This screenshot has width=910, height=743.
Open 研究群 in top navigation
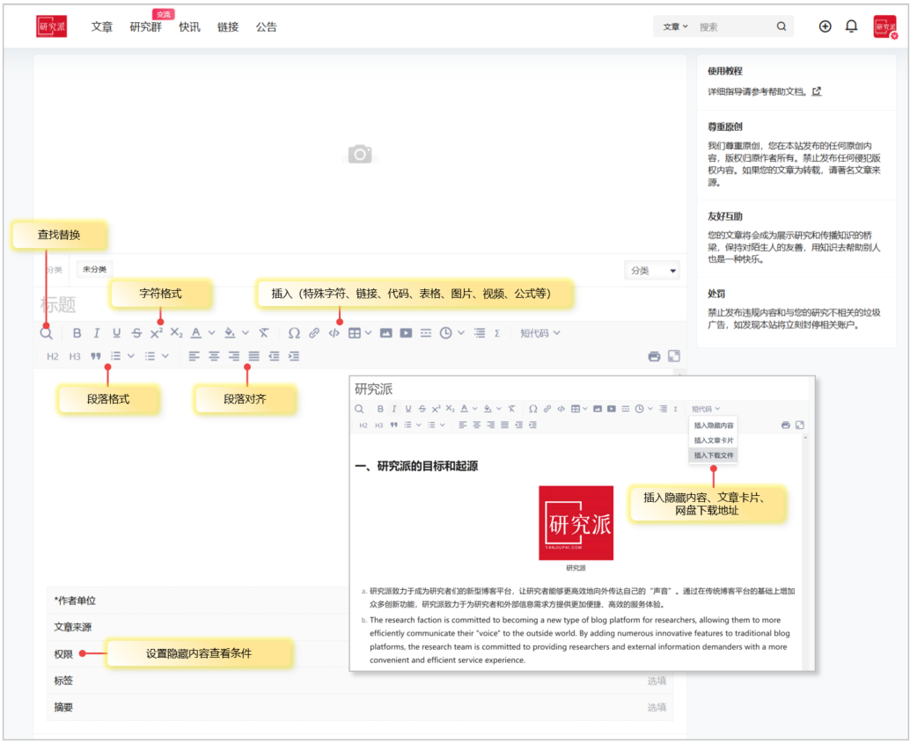click(146, 26)
